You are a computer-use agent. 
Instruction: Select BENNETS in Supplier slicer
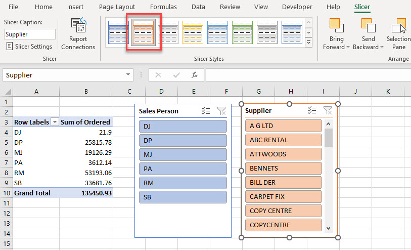[283, 169]
